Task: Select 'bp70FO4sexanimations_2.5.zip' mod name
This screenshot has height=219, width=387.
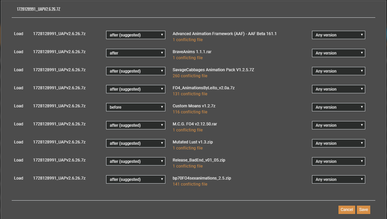Action: pyautogui.click(x=202, y=178)
